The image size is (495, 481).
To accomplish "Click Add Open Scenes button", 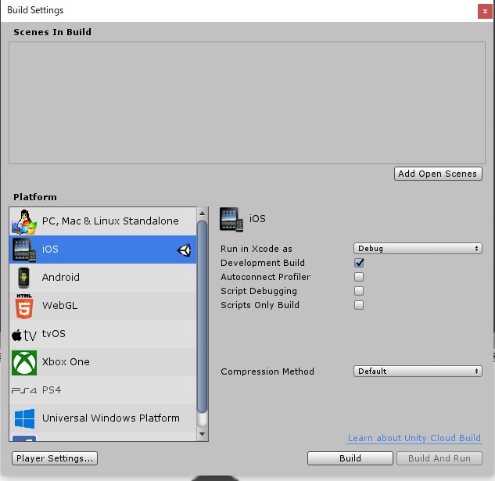I will [x=438, y=174].
